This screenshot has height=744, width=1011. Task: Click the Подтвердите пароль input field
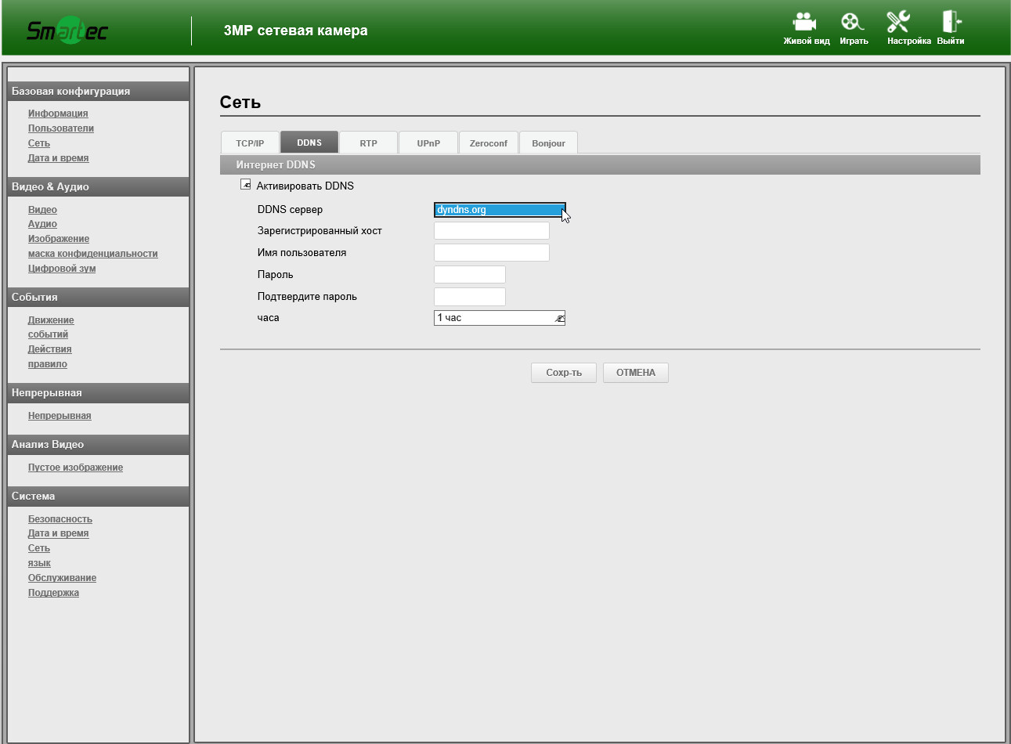point(470,296)
